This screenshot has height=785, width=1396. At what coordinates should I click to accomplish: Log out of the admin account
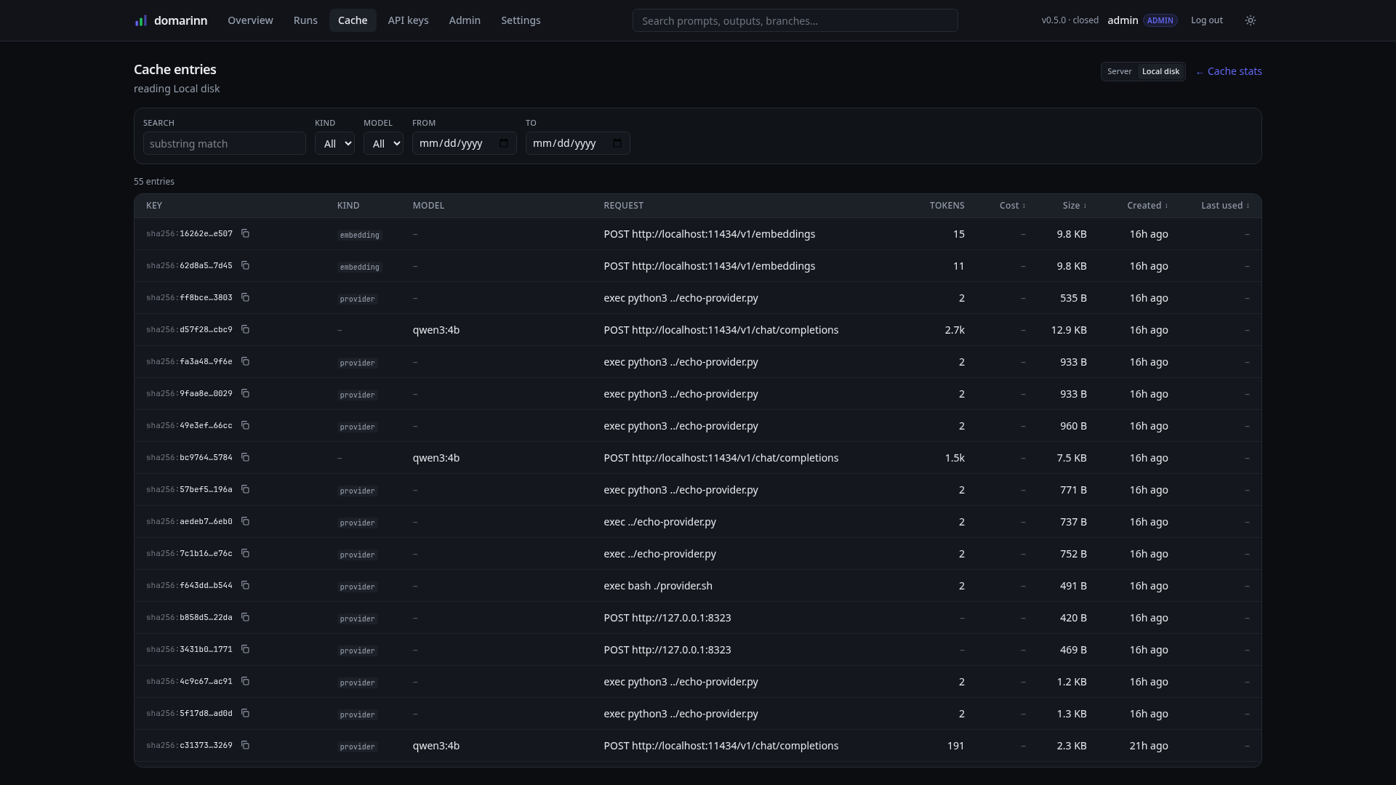(x=1206, y=20)
